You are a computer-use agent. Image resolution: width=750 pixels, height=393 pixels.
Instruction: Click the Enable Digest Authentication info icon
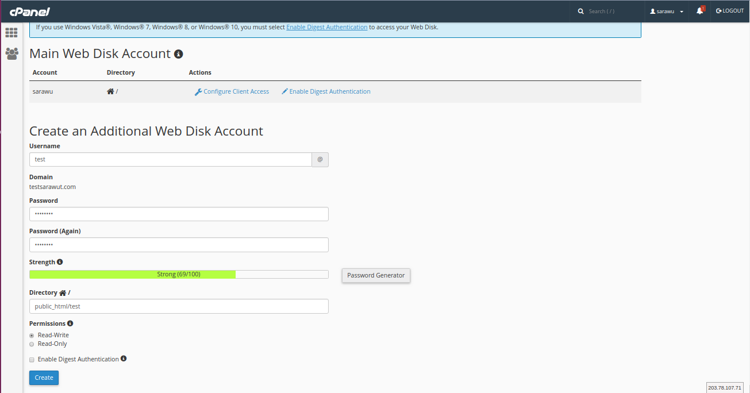[x=124, y=359]
